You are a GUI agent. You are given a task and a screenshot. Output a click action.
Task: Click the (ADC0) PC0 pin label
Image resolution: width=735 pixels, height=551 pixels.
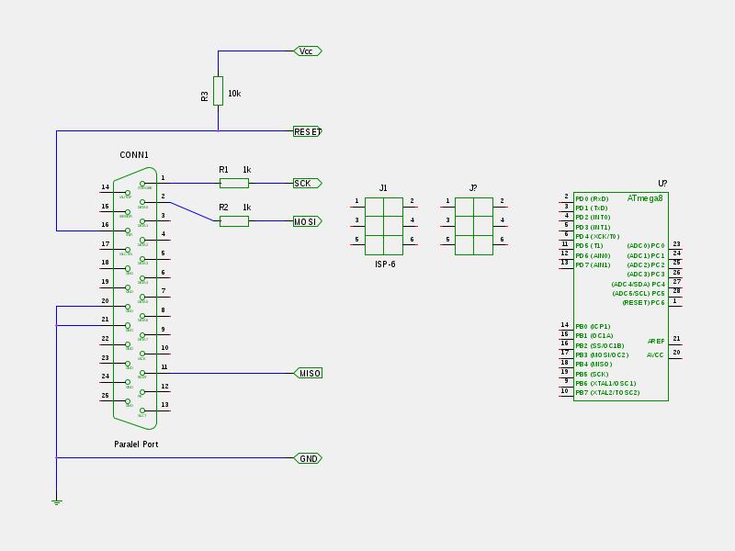(646, 246)
